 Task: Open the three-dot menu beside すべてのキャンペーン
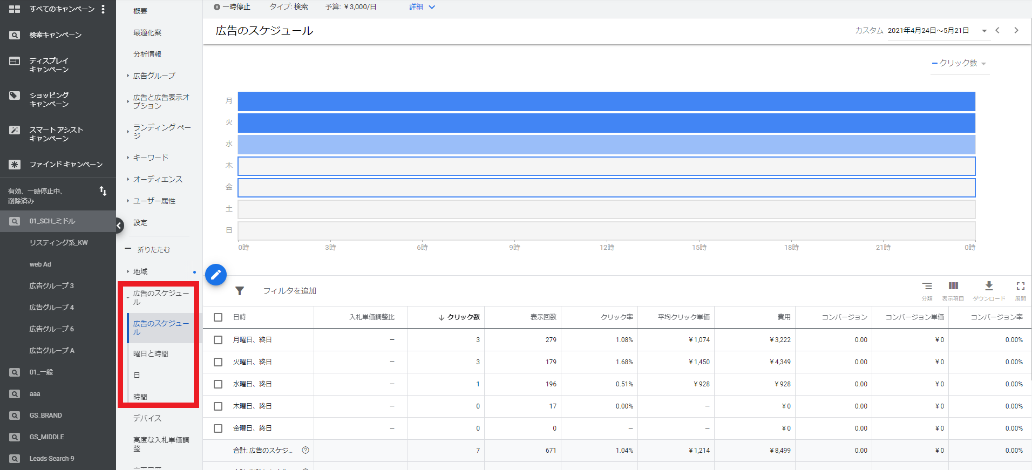coord(103,9)
